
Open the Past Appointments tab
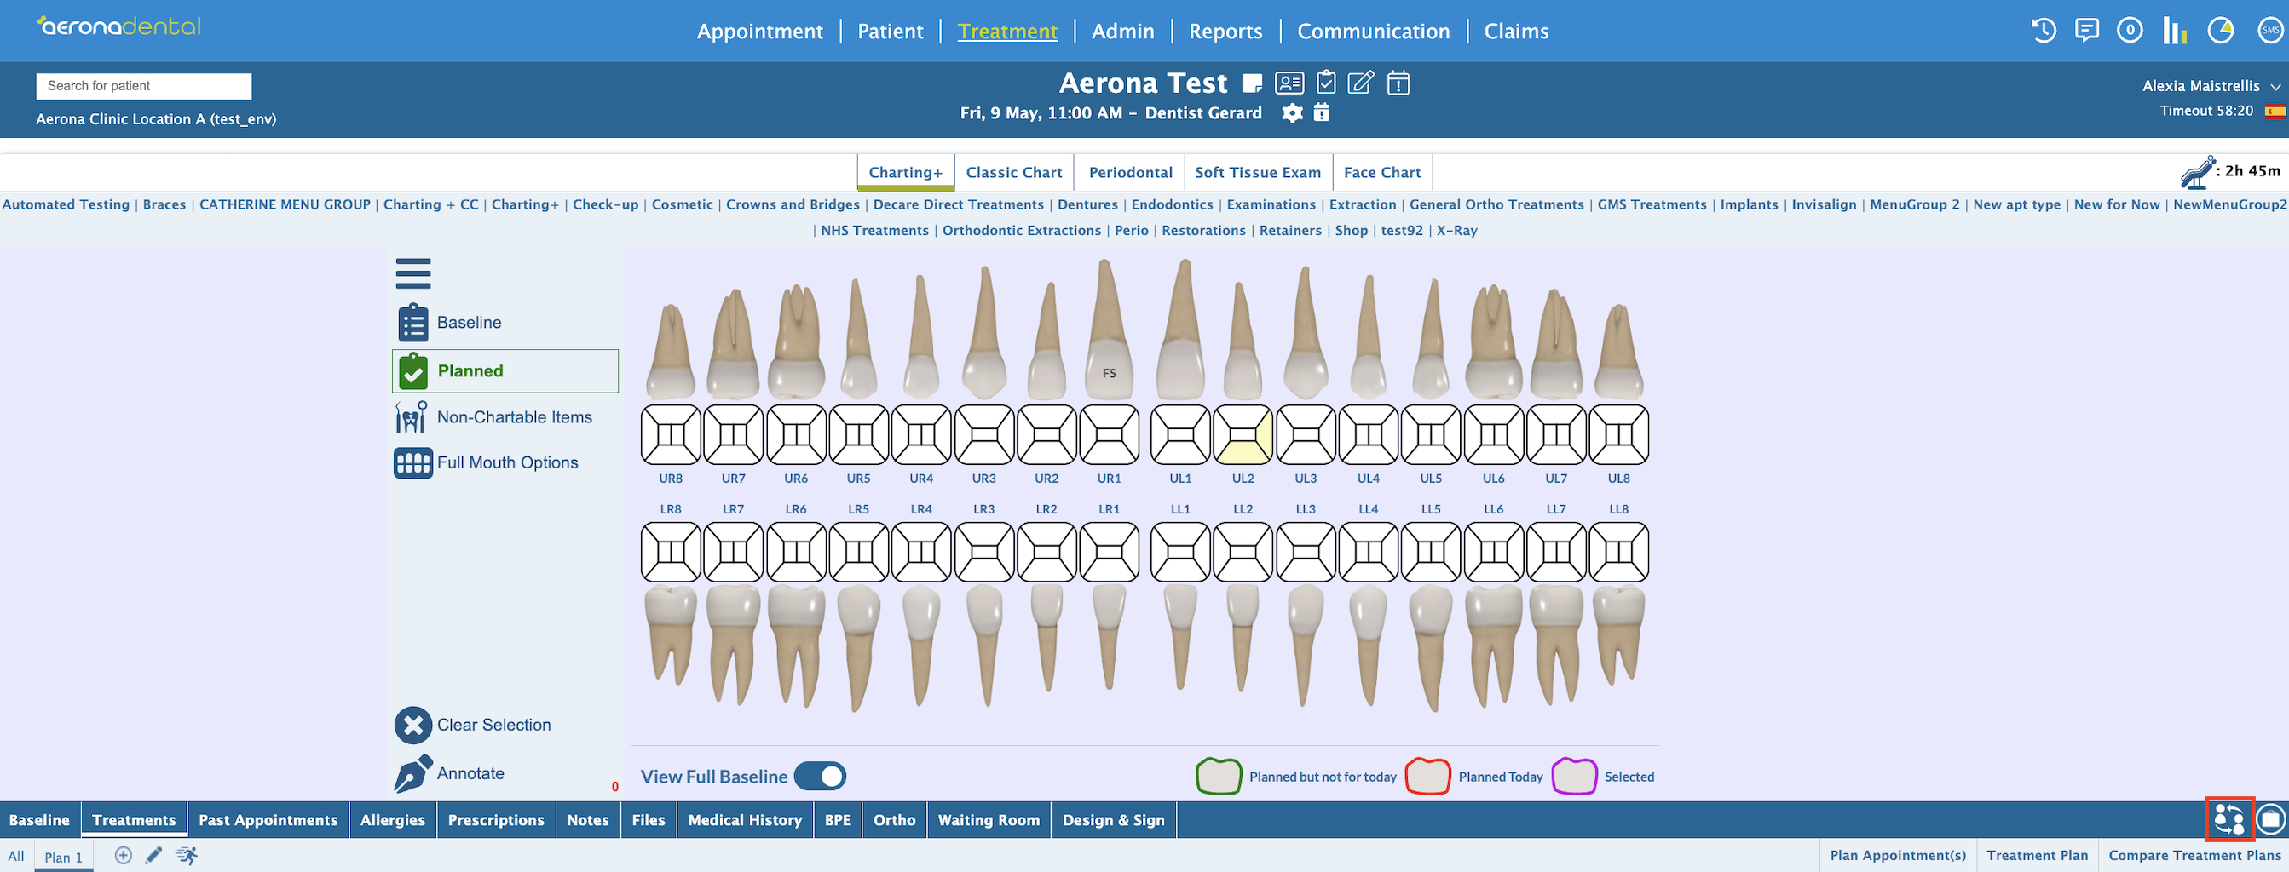[268, 819]
